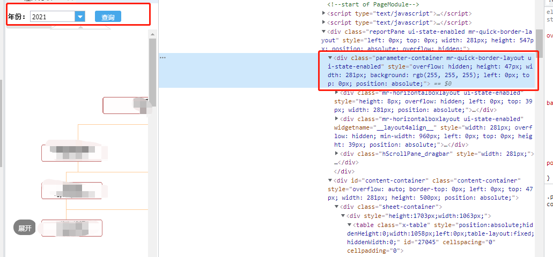553x257 pixels.
Task: Click into the 2021 year input field
Action: click(x=53, y=17)
